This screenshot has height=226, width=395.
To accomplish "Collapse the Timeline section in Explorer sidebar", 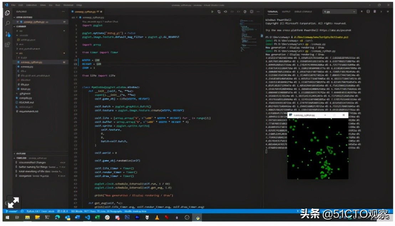I will [x=21, y=158].
